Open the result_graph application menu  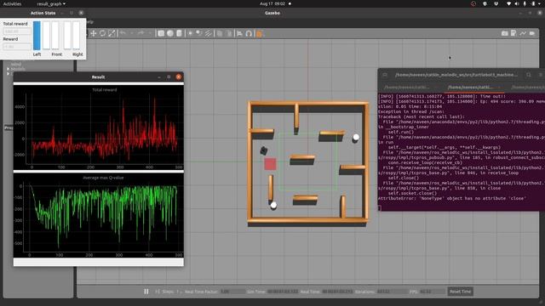[x=51, y=3]
